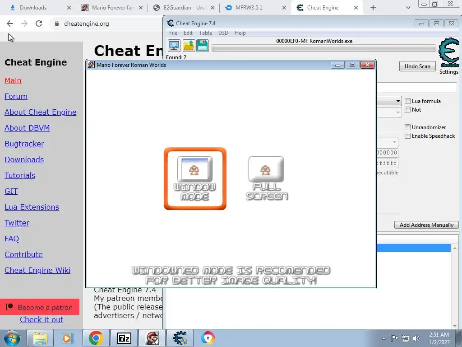This screenshot has width=462, height=347.
Task: Open the D3D menu
Action: [223, 33]
